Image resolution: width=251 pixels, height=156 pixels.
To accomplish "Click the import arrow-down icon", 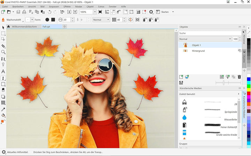I will pos(69,12).
